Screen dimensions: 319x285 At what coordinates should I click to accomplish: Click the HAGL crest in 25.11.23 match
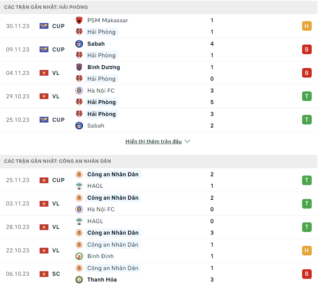pos(79,186)
